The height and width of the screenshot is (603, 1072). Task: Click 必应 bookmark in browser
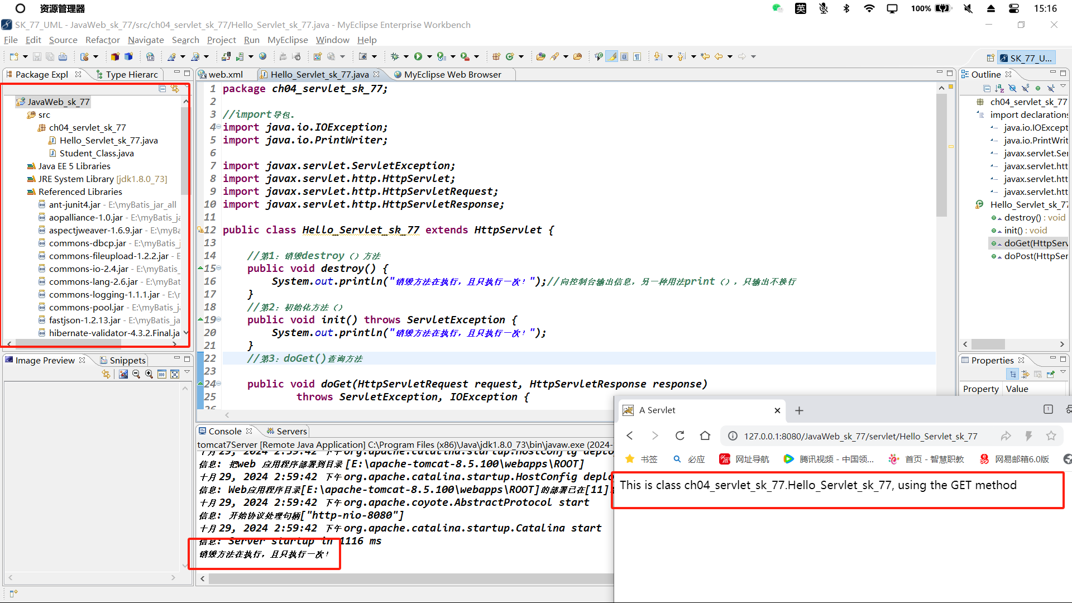(x=688, y=459)
